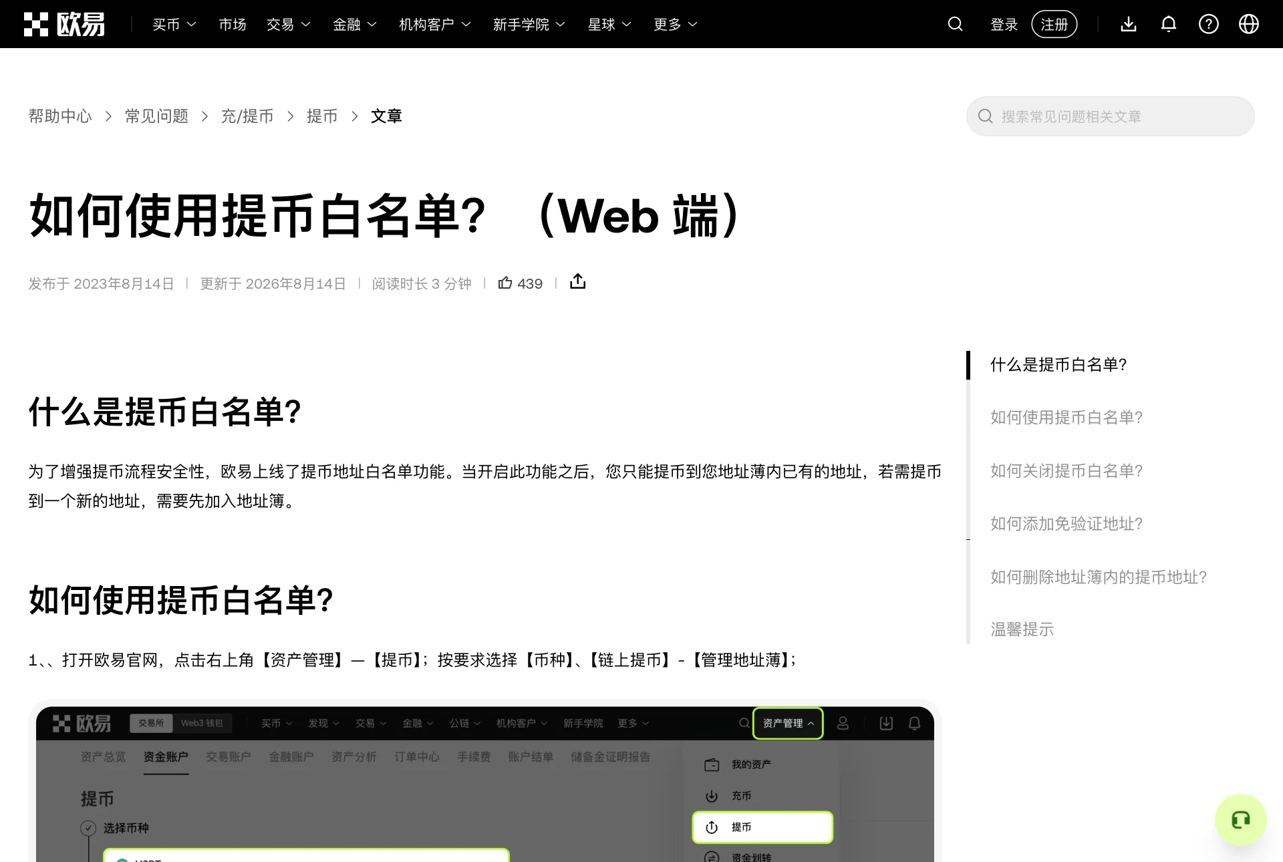This screenshot has width=1283, height=862.
Task: Go to 常见问题 in the breadcrumb
Action: [x=156, y=116]
